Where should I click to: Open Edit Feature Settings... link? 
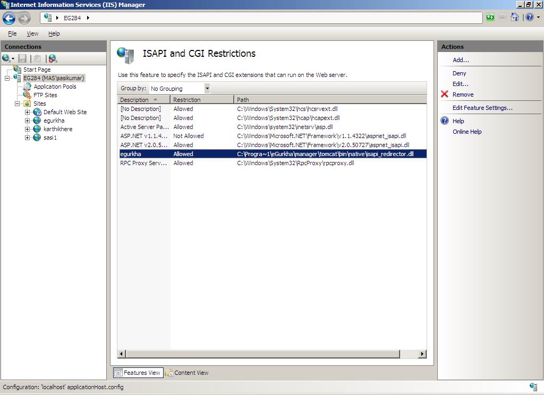[x=482, y=108]
